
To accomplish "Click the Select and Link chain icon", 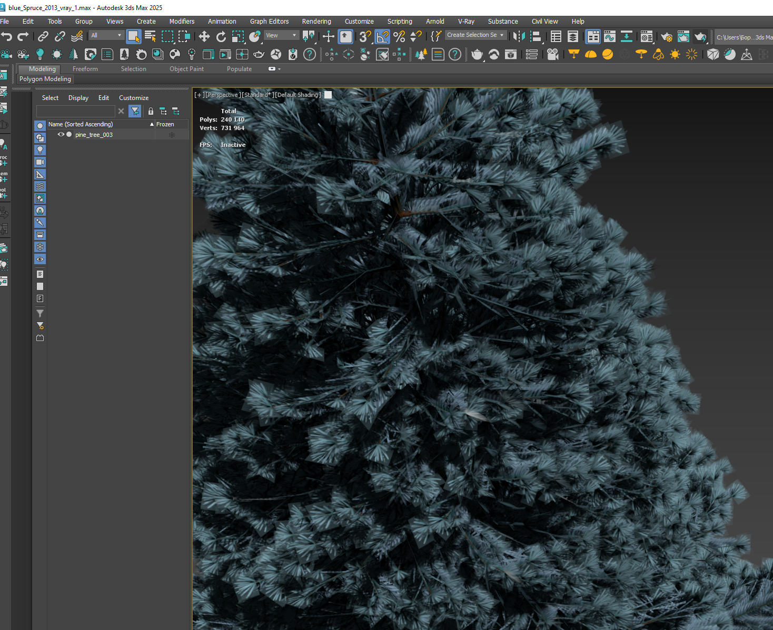I will coord(43,36).
